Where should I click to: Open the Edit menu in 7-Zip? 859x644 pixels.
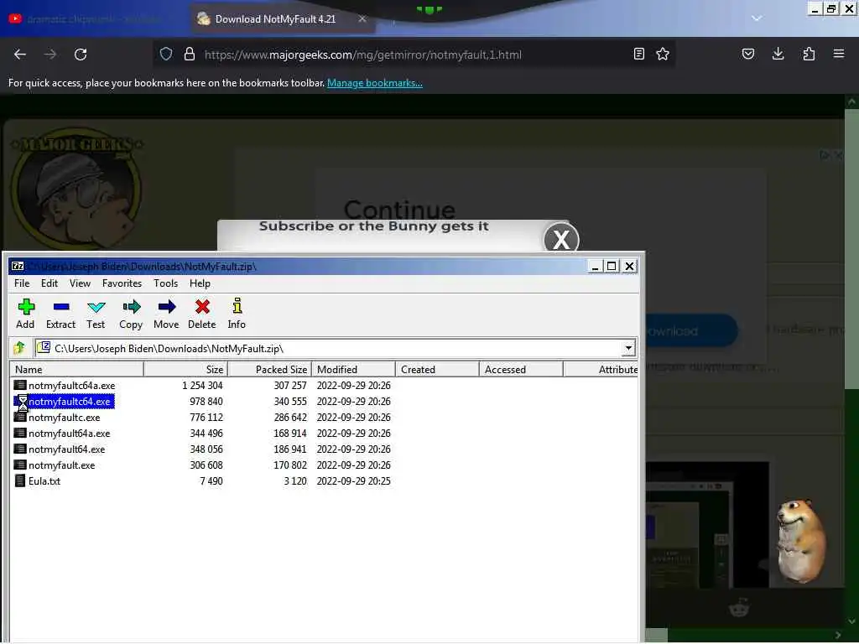[49, 283]
